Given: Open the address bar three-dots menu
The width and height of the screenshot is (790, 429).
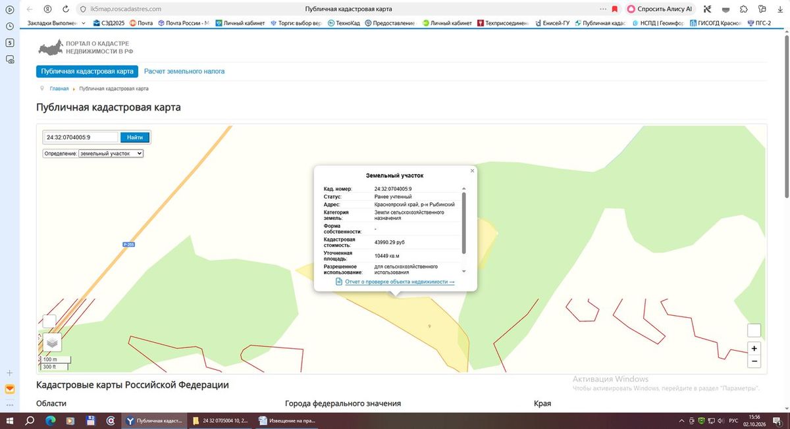Looking at the screenshot, I should tap(603, 9).
